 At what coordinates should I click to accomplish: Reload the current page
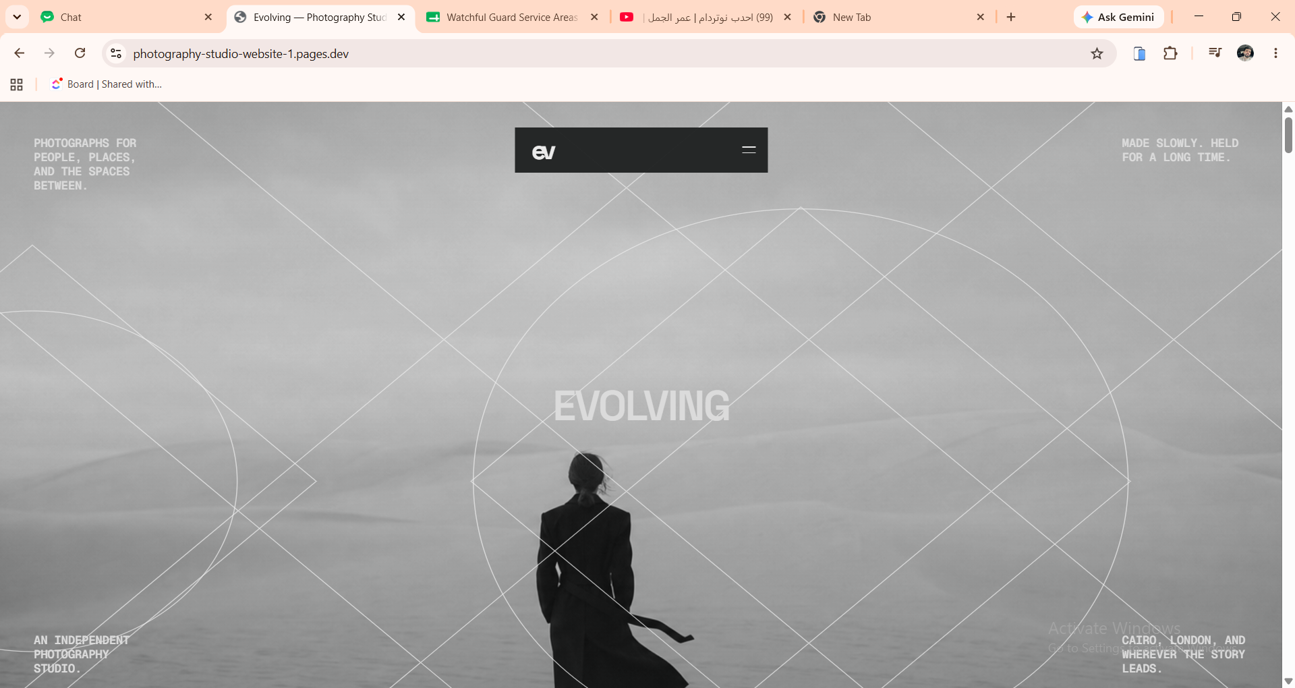80,53
